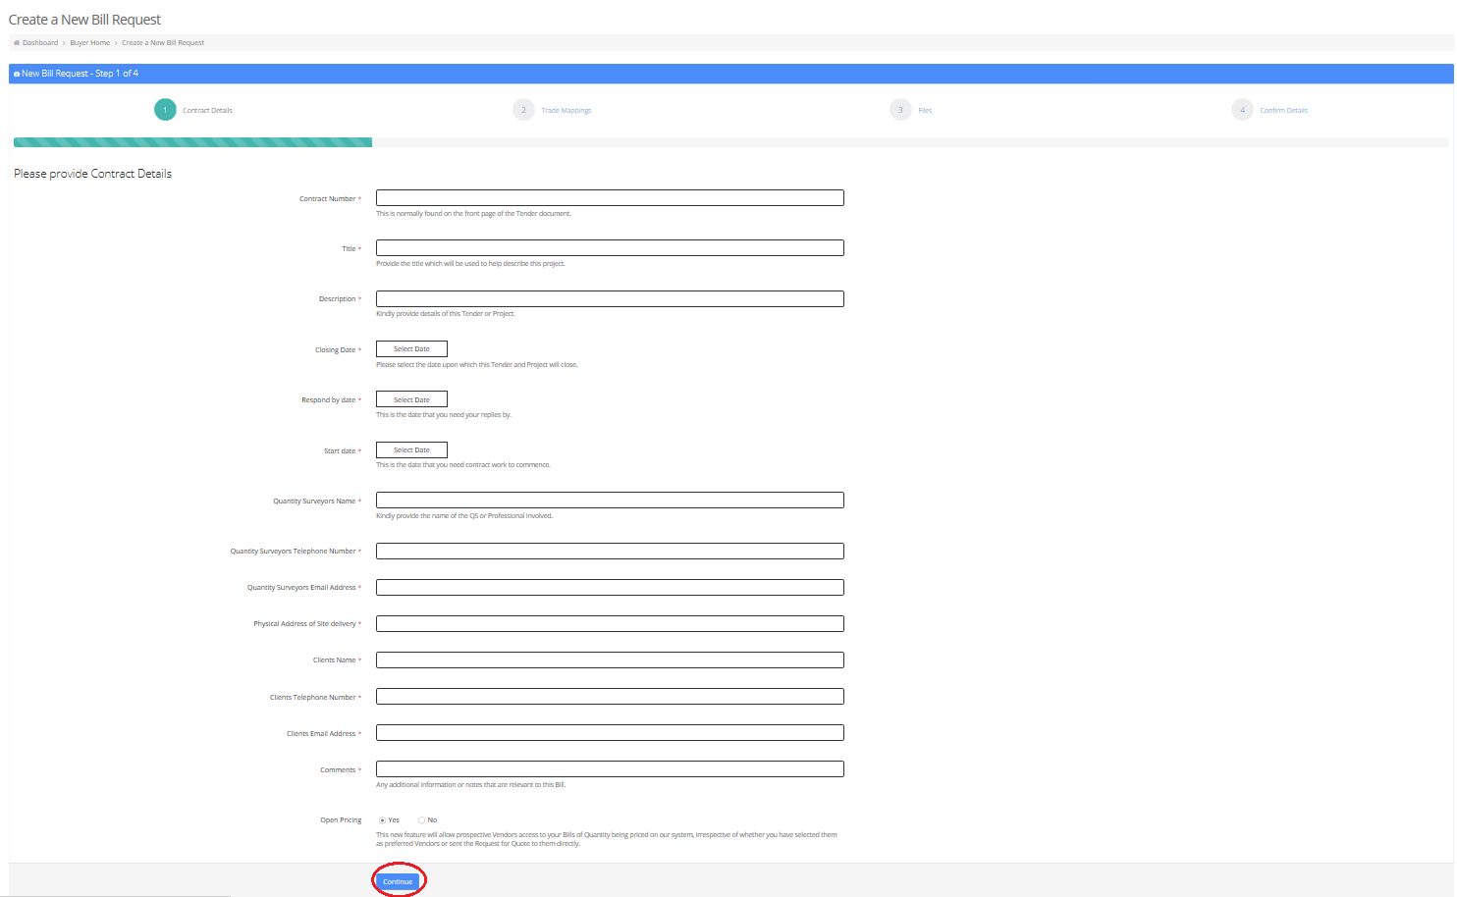1457x897 pixels.
Task: Open Dashboard breadcrumb link
Action: (x=40, y=43)
